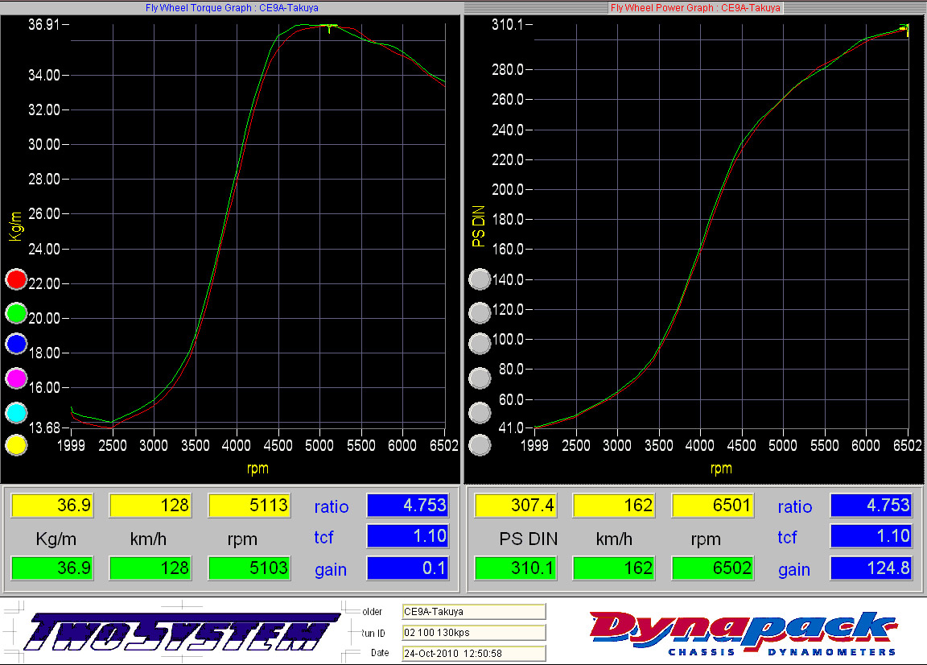The image size is (927, 665).
Task: Click the torque panel tcf value 1.10
Action: click(408, 536)
